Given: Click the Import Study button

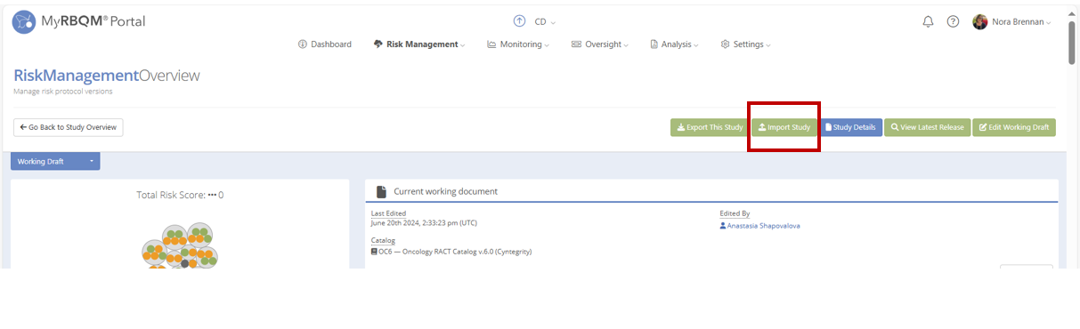Looking at the screenshot, I should click(x=784, y=127).
